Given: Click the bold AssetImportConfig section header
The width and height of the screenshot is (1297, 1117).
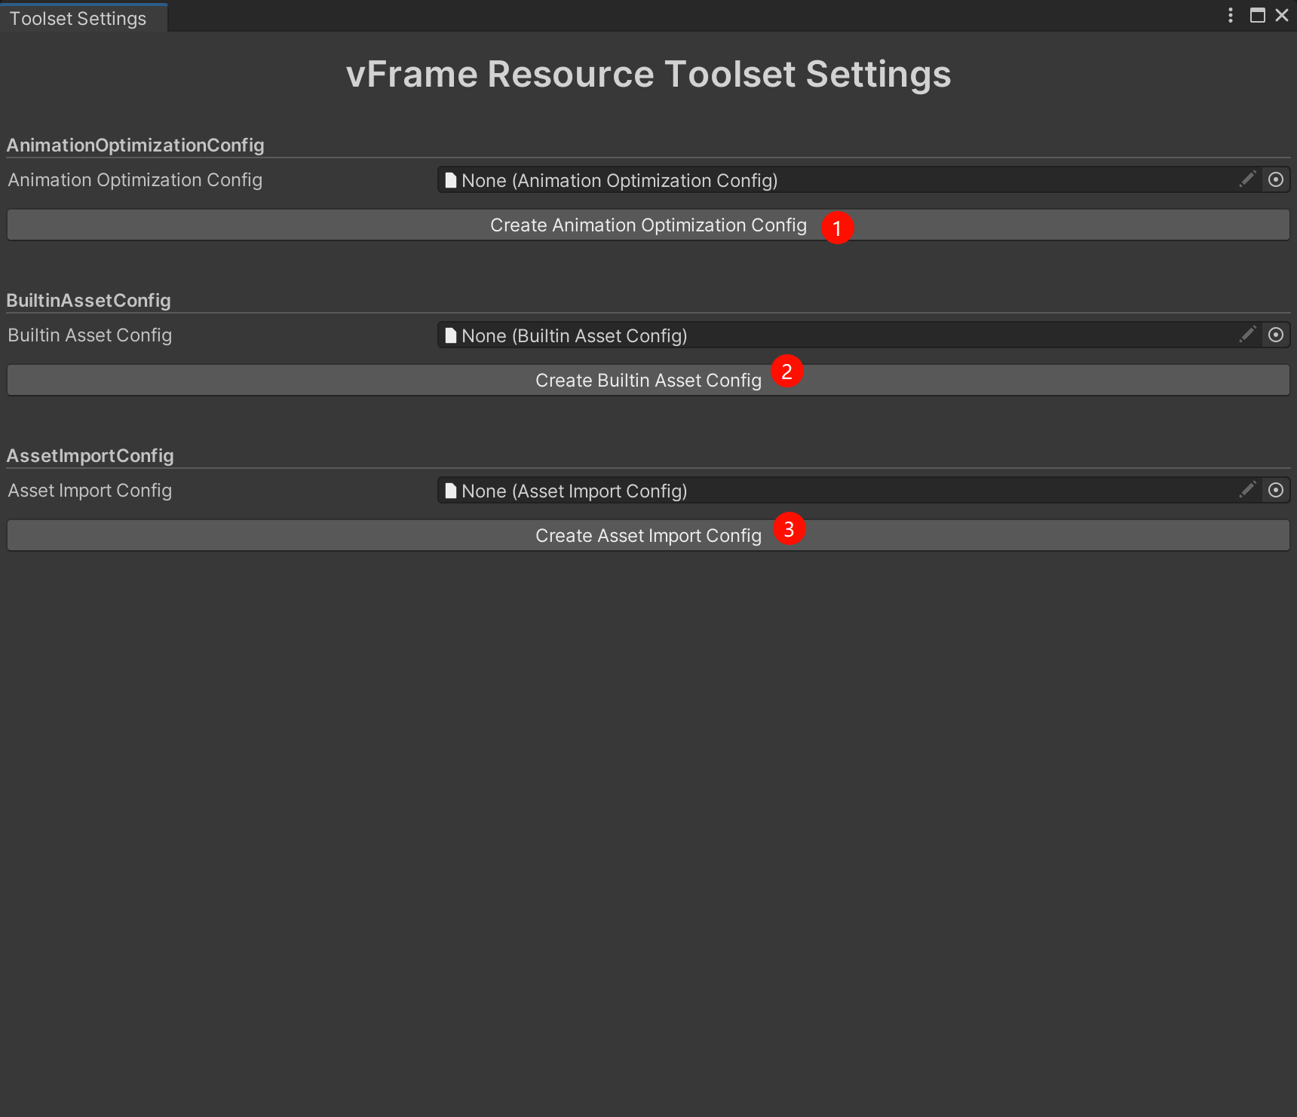Looking at the screenshot, I should [90, 456].
